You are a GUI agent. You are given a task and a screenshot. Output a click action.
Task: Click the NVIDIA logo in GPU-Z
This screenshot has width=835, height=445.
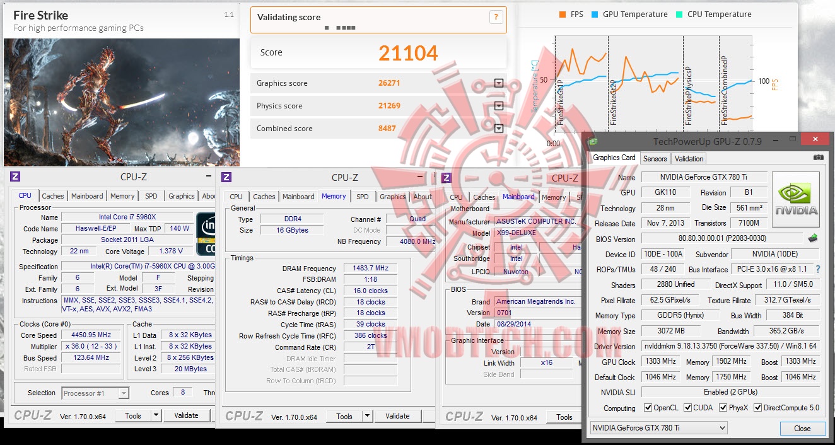(796, 199)
